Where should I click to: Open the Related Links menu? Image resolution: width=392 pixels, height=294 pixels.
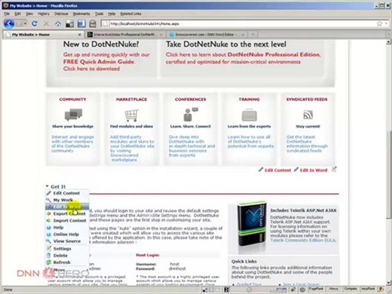[131, 14]
